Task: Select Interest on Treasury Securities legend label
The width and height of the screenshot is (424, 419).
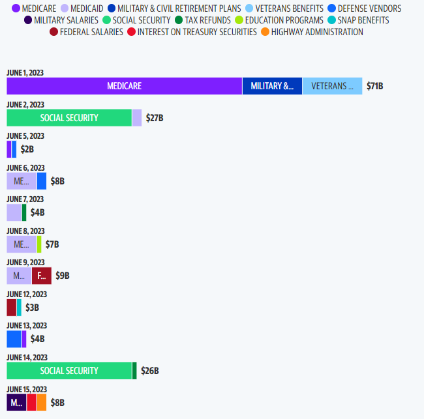Action: (x=197, y=32)
